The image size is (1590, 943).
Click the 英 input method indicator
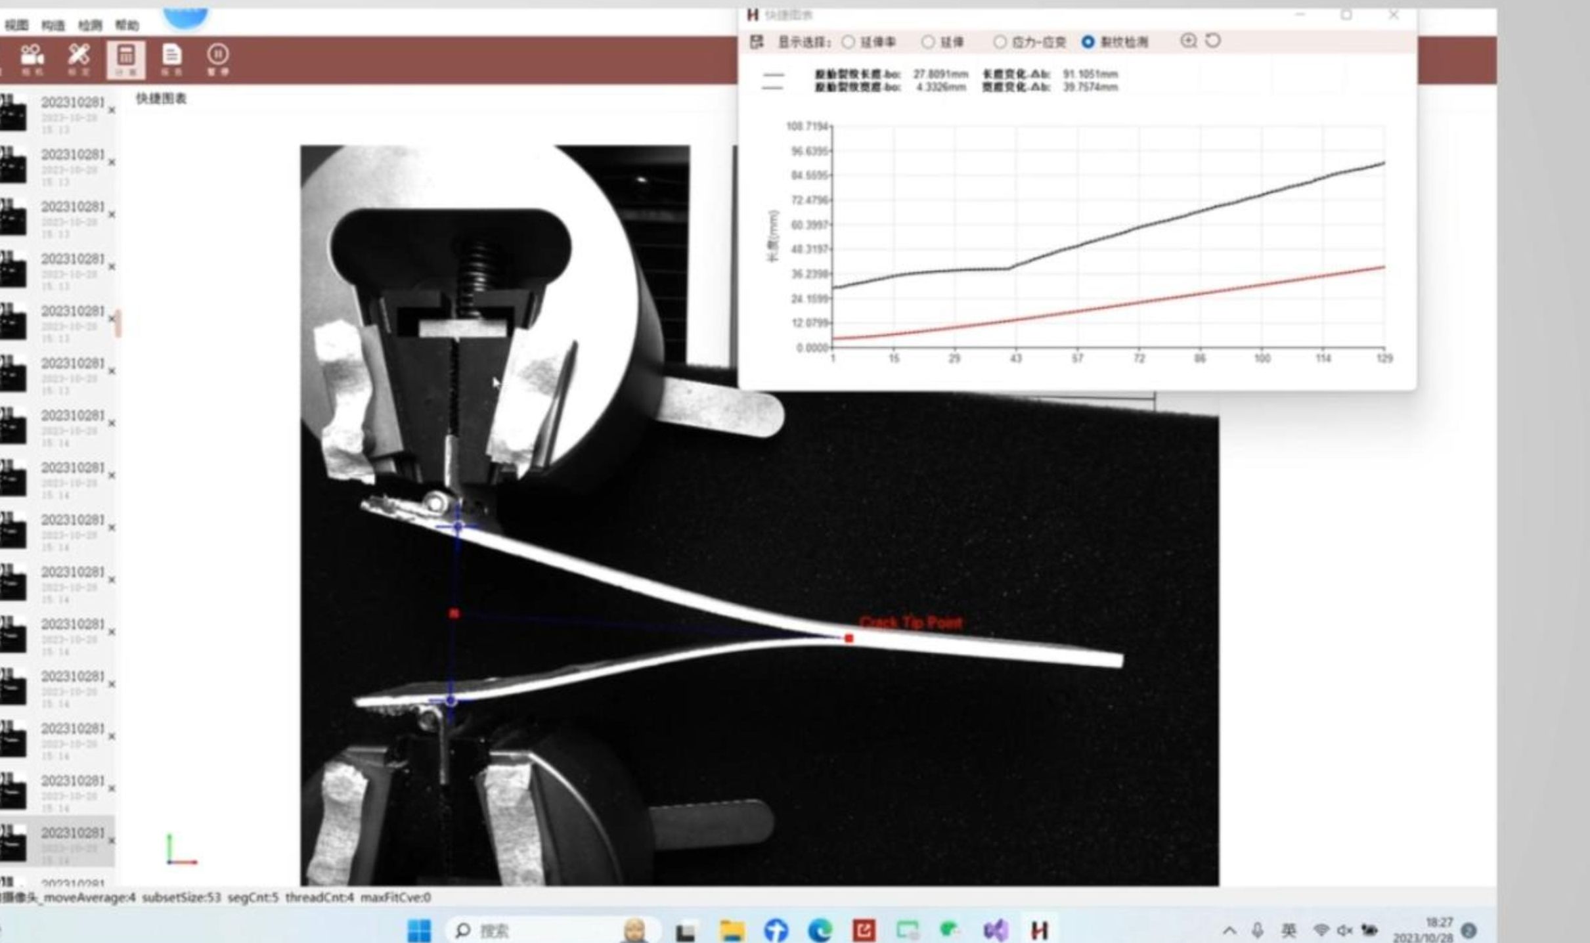point(1289,931)
